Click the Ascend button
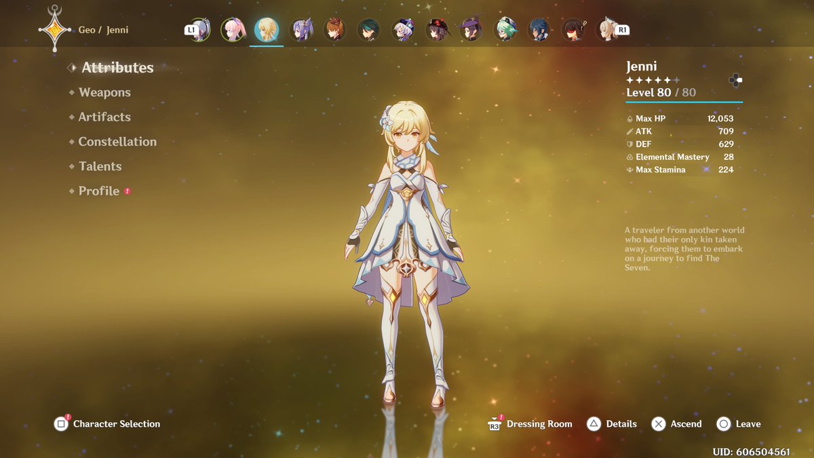The height and width of the screenshot is (458, 814). [677, 424]
